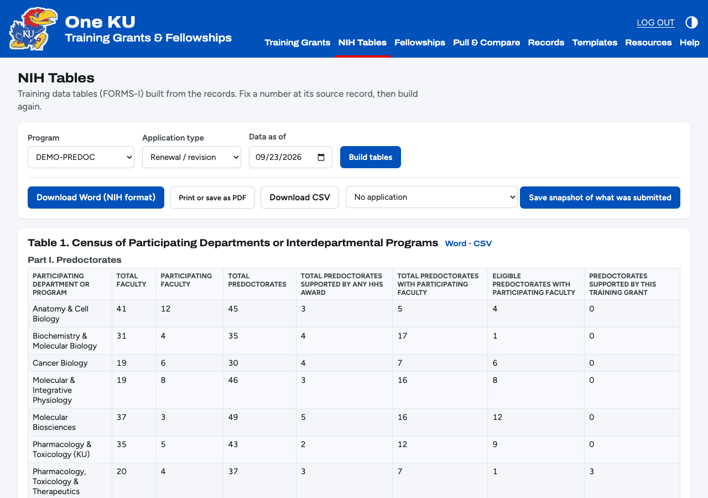Viewport: 708px width, 498px height.
Task: Open the Help navigation item
Action: click(690, 43)
